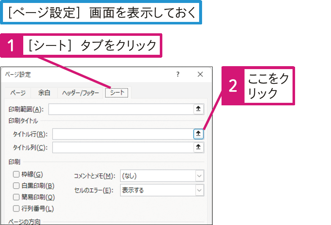Image resolution: width=331 pixels, height=225 pixels.
Task: Click the range-select icon for タイトル列
Action: pyautogui.click(x=198, y=147)
